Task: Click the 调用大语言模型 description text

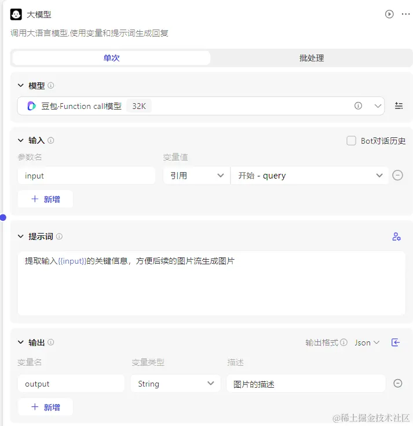Action: tap(89, 33)
